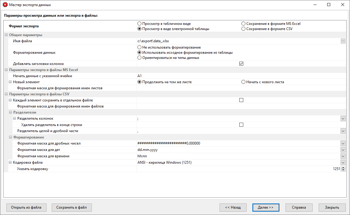Check "Удалять разделитель в конце строки"
Viewport: 350px width, 215px height.
point(241,125)
